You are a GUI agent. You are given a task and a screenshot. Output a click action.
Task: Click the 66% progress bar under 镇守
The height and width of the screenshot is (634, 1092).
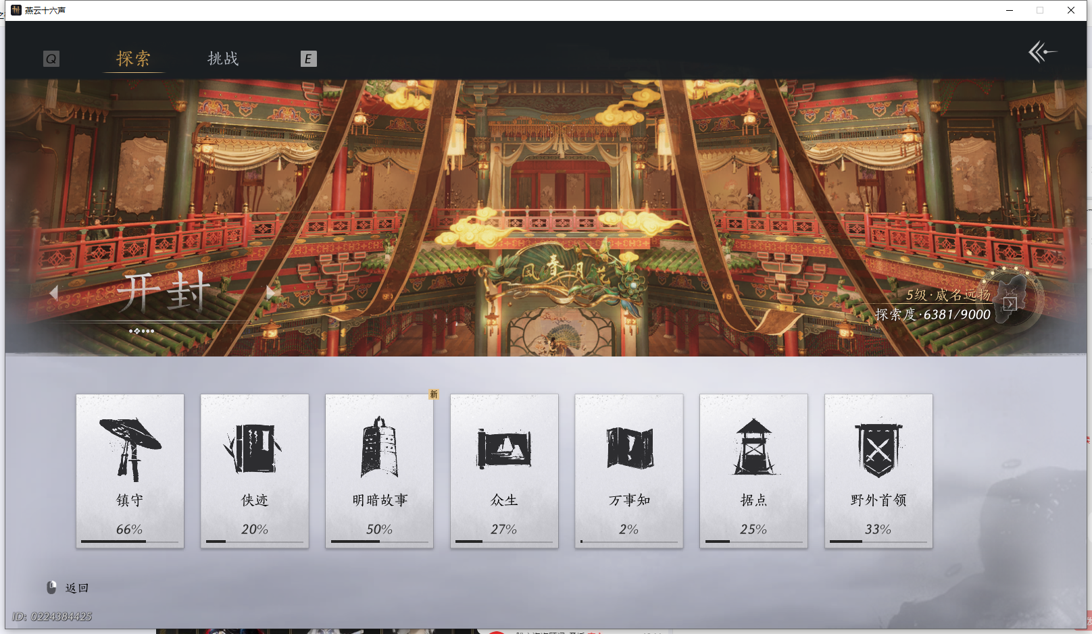pyautogui.click(x=130, y=540)
